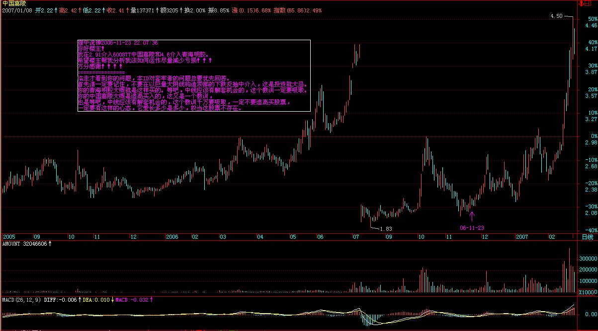Click the red anchor icon at top right
598x331 pixels.
pyautogui.click(x=581, y=3)
